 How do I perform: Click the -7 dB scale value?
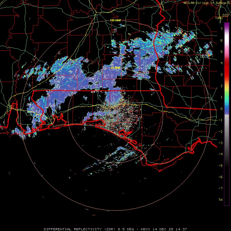pyautogui.click(x=220, y=188)
